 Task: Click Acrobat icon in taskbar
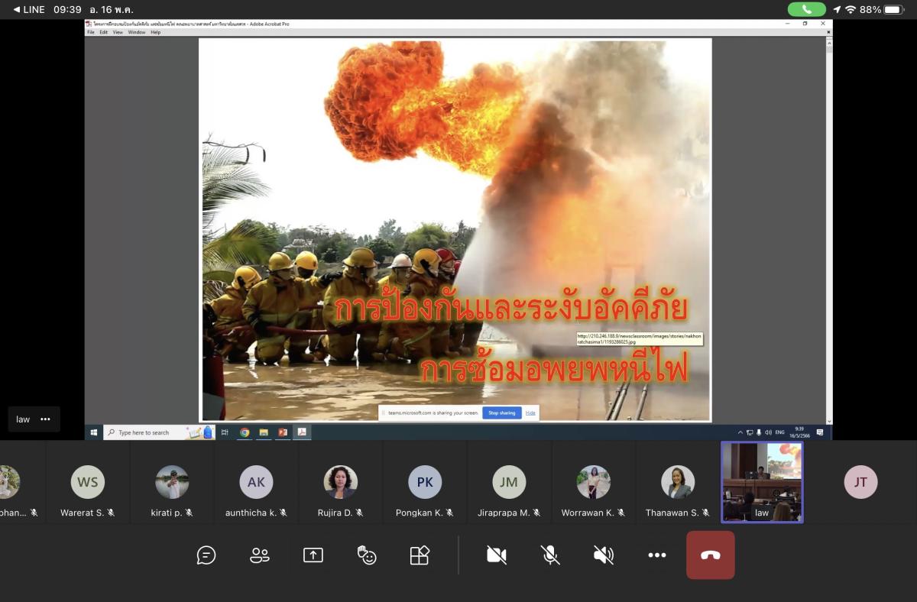pyautogui.click(x=302, y=432)
